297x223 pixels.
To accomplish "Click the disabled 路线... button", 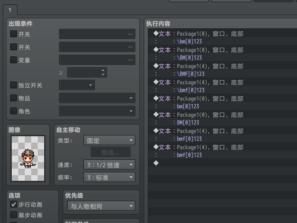I will coord(111,152).
